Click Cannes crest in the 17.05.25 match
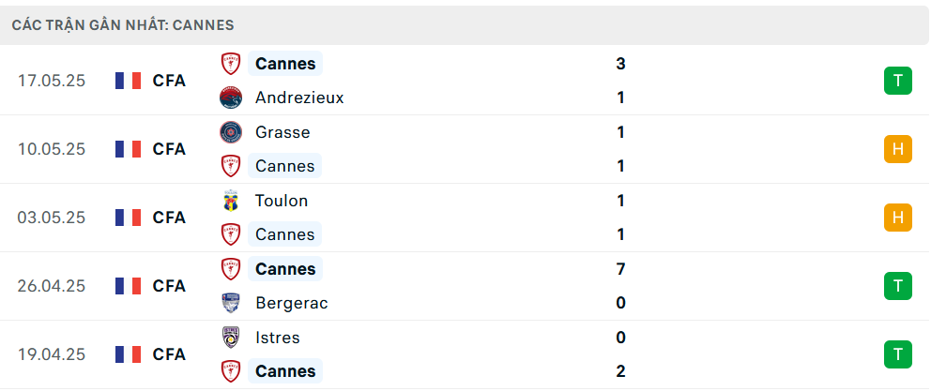Screen dimensions: 931x391 230,64
